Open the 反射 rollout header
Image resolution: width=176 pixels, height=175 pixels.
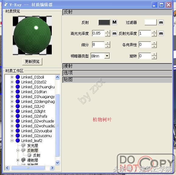pos(117,12)
